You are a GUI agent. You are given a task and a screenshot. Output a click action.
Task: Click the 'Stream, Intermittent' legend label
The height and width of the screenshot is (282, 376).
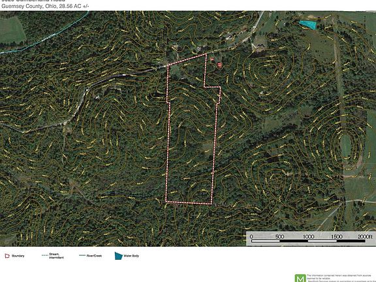(x=56, y=256)
